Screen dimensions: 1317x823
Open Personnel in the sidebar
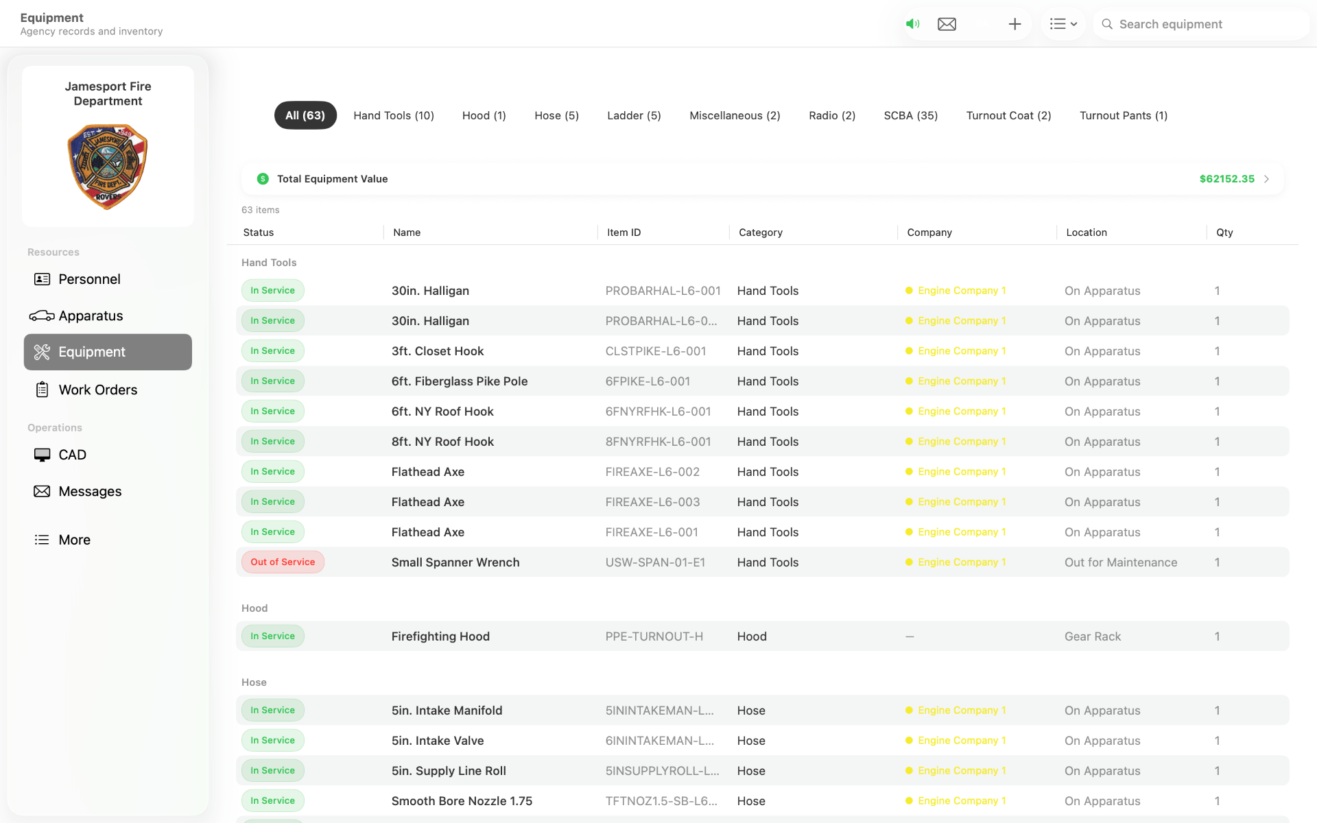[108, 279]
